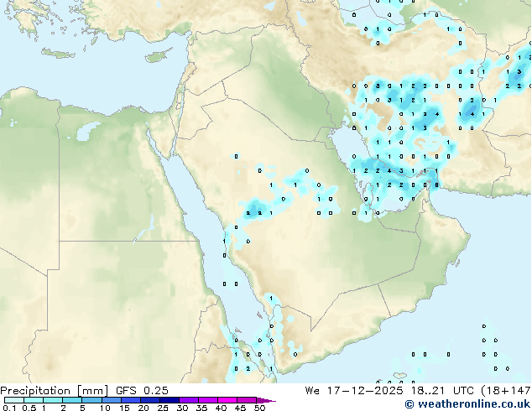
Task: Click the 'Precipitation [mm]' title text
Action: click(55, 391)
